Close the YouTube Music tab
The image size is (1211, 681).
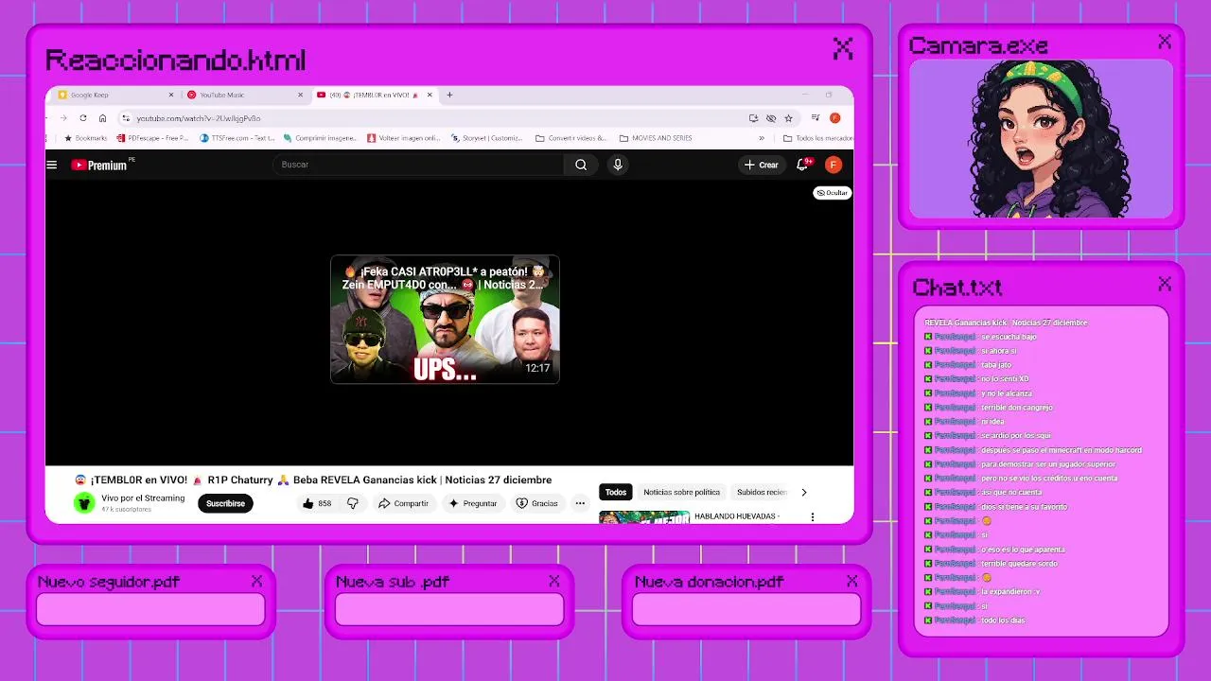[300, 95]
